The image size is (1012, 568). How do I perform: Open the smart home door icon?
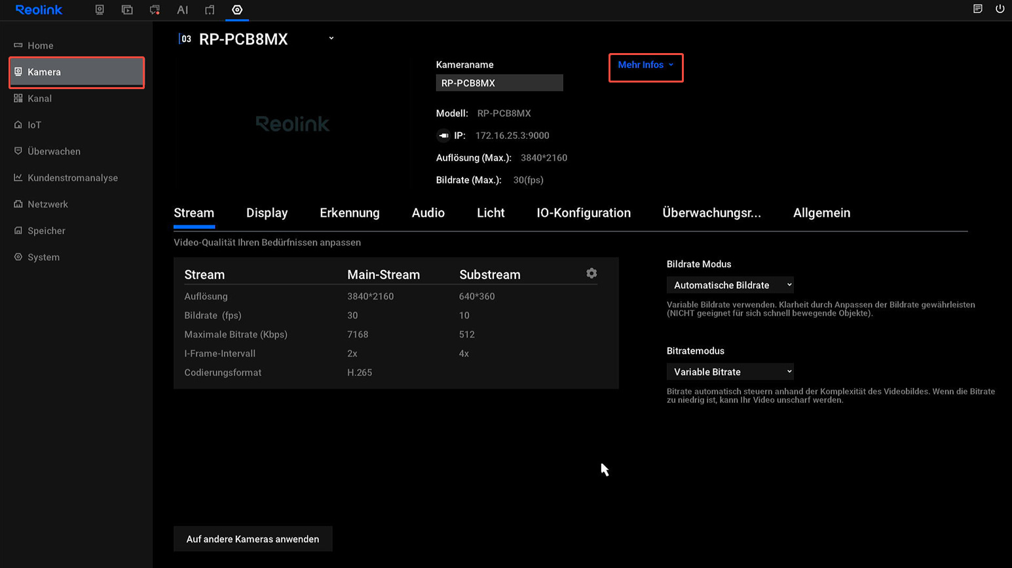pyautogui.click(x=210, y=10)
